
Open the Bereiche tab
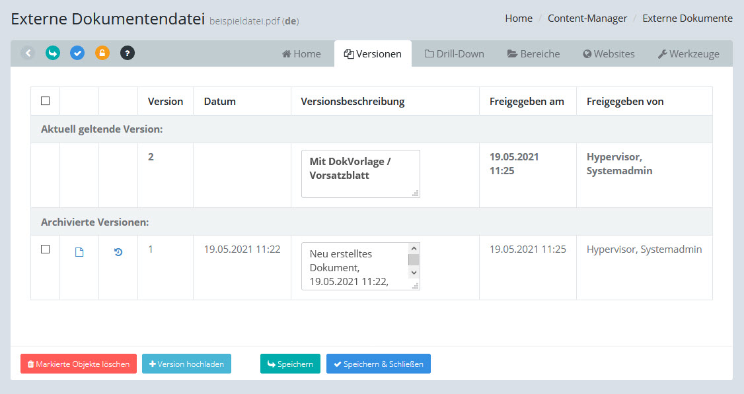click(x=533, y=54)
